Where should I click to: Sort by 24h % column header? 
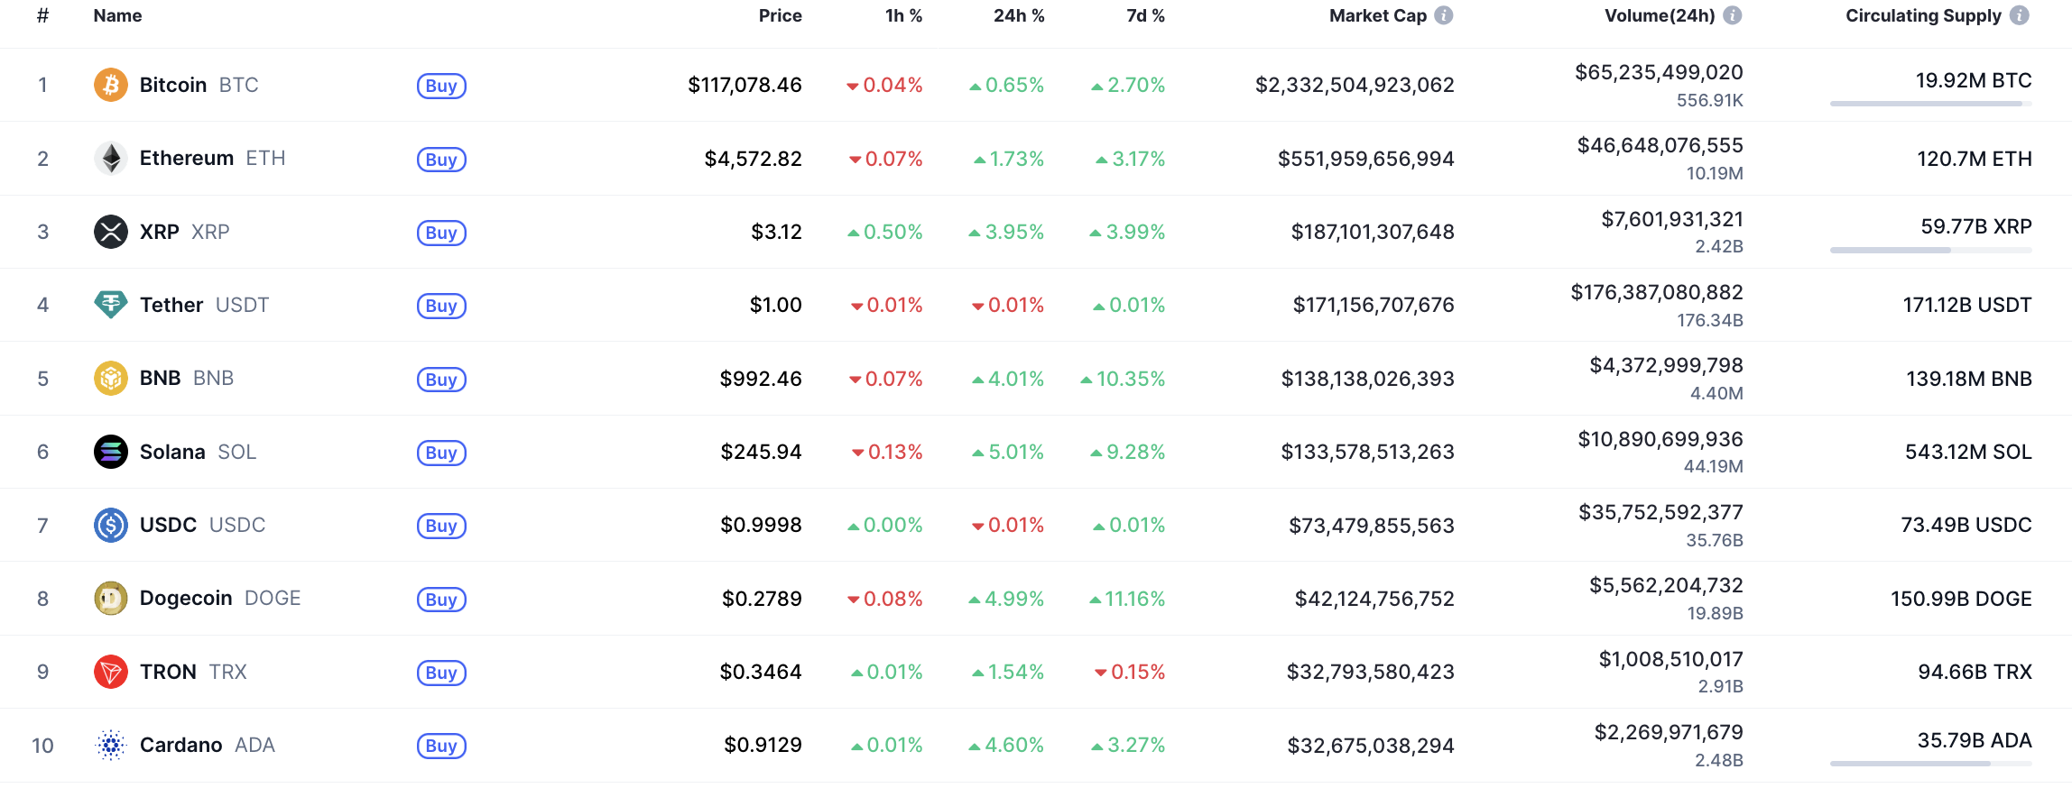pos(1018,15)
